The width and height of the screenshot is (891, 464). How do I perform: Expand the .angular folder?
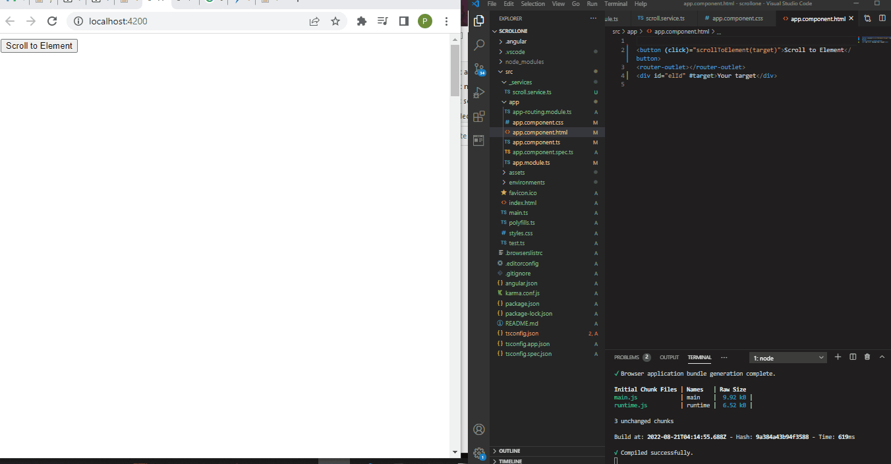(x=547, y=42)
